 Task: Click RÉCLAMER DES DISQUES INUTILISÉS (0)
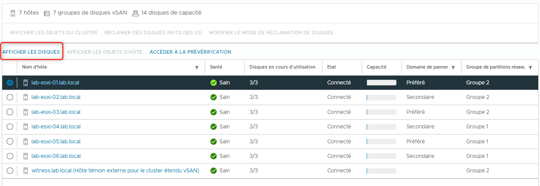(x=153, y=33)
